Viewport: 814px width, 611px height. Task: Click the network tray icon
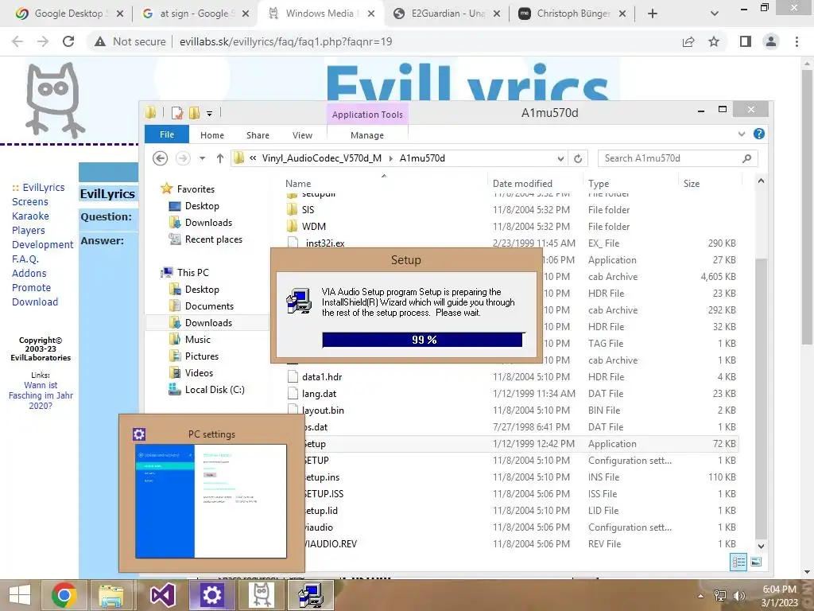[719, 595]
